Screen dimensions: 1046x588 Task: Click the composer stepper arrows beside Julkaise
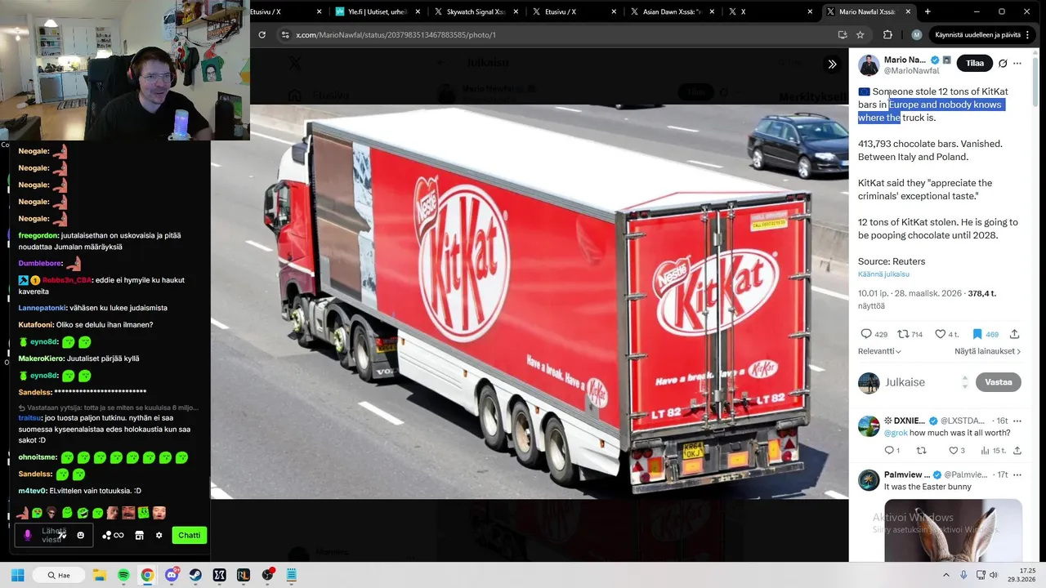click(964, 381)
